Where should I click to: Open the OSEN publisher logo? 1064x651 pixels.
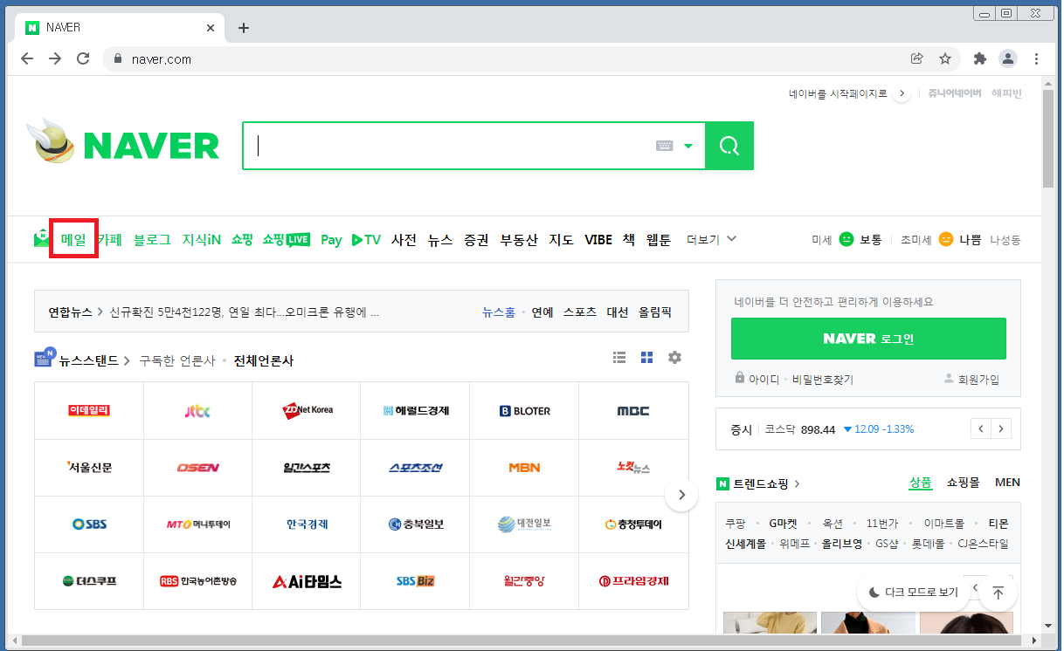[x=198, y=468]
